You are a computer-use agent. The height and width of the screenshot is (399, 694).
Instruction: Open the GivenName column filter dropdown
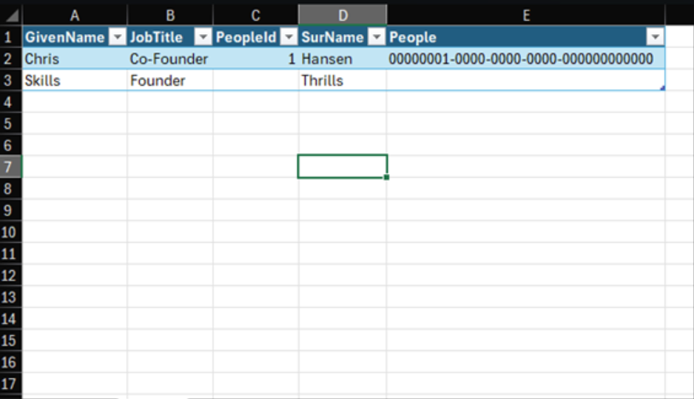tap(117, 38)
